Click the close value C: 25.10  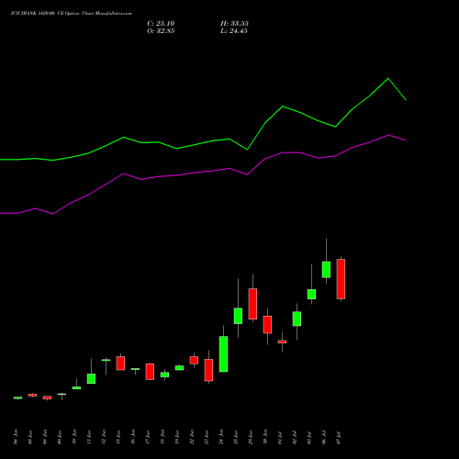161,24
